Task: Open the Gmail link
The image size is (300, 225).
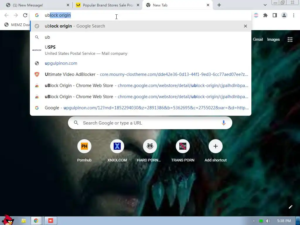Action: 258,40
